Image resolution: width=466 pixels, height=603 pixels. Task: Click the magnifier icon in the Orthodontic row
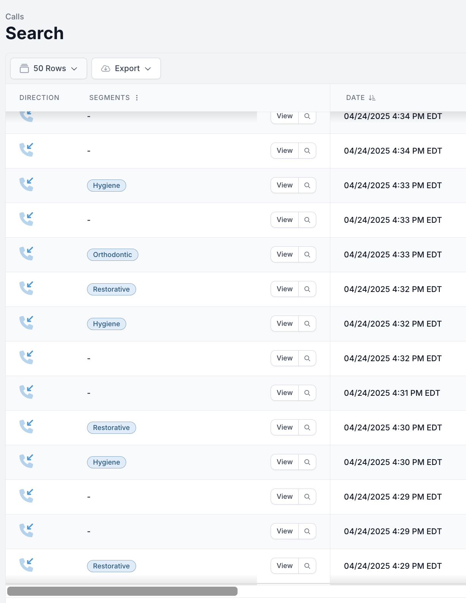tap(307, 254)
